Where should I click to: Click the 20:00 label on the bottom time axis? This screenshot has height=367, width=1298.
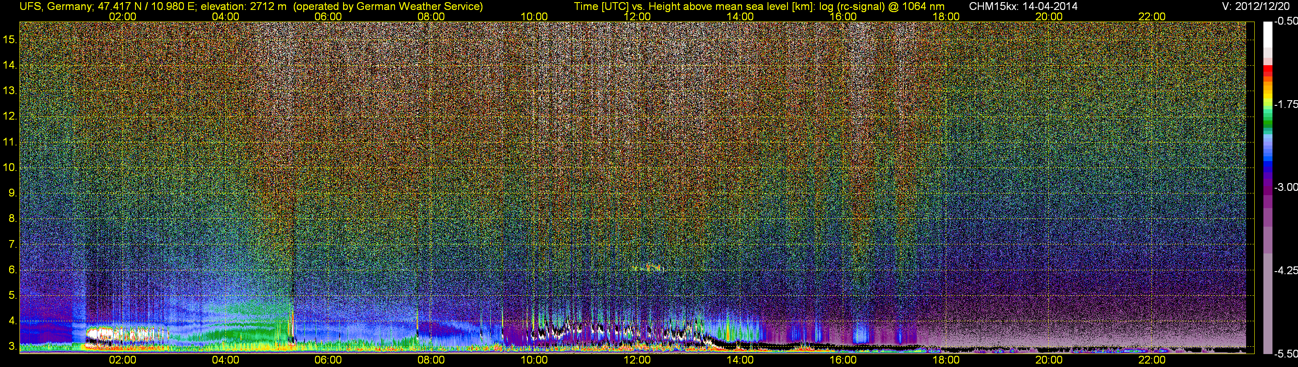1049,360
